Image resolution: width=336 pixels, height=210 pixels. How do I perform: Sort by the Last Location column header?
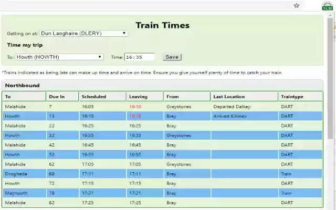point(244,97)
